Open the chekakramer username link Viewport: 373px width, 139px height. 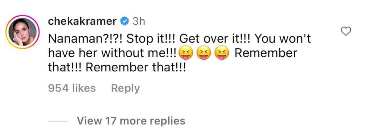point(82,22)
